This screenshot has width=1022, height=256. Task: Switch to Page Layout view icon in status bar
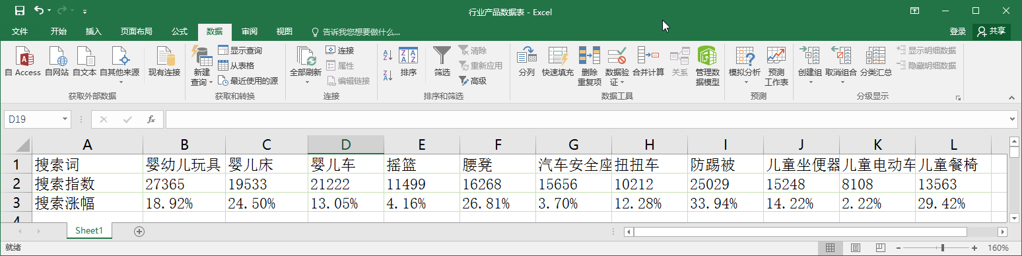coord(856,248)
